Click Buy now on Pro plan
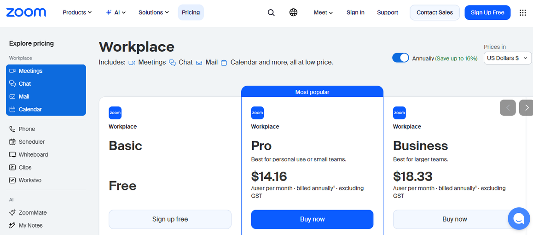 tap(313, 219)
